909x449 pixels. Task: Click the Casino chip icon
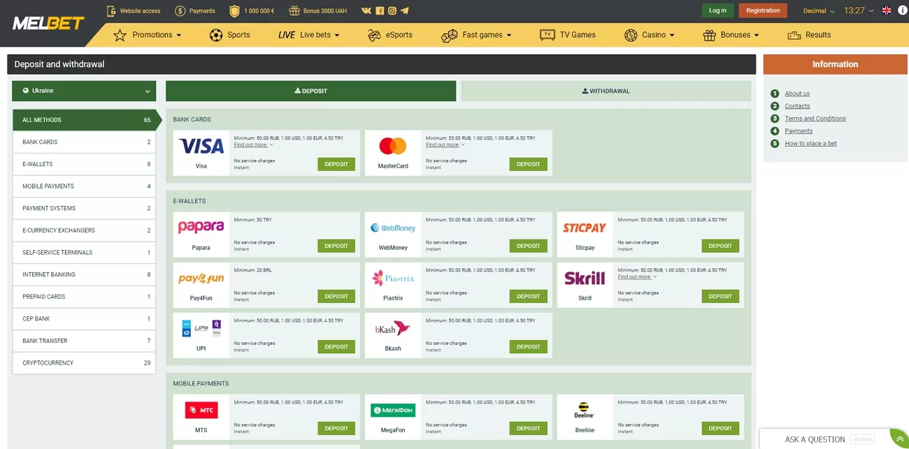(x=631, y=35)
